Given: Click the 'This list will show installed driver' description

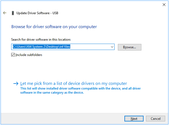Looking at the screenshot, I should coord(80,90).
